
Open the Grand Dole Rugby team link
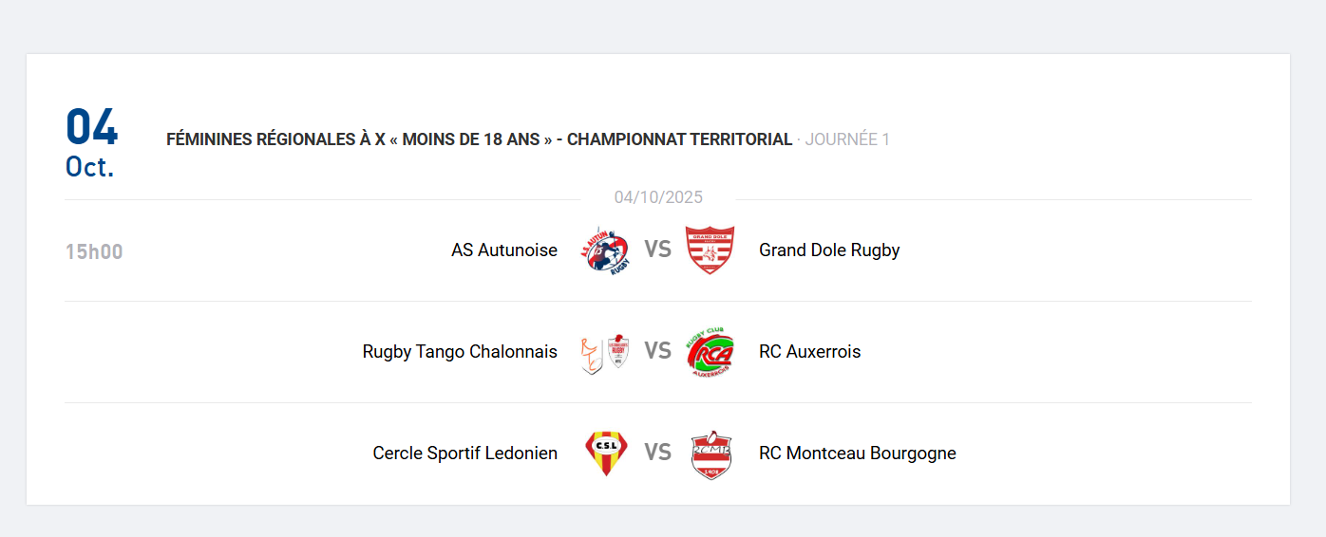click(x=829, y=250)
